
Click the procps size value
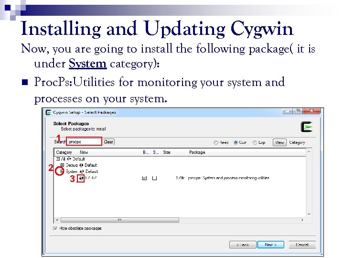[180, 178]
